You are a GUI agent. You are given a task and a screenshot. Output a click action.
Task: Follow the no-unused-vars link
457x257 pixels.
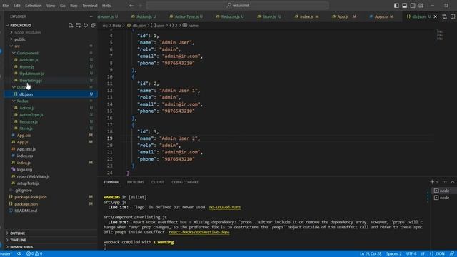click(225, 207)
